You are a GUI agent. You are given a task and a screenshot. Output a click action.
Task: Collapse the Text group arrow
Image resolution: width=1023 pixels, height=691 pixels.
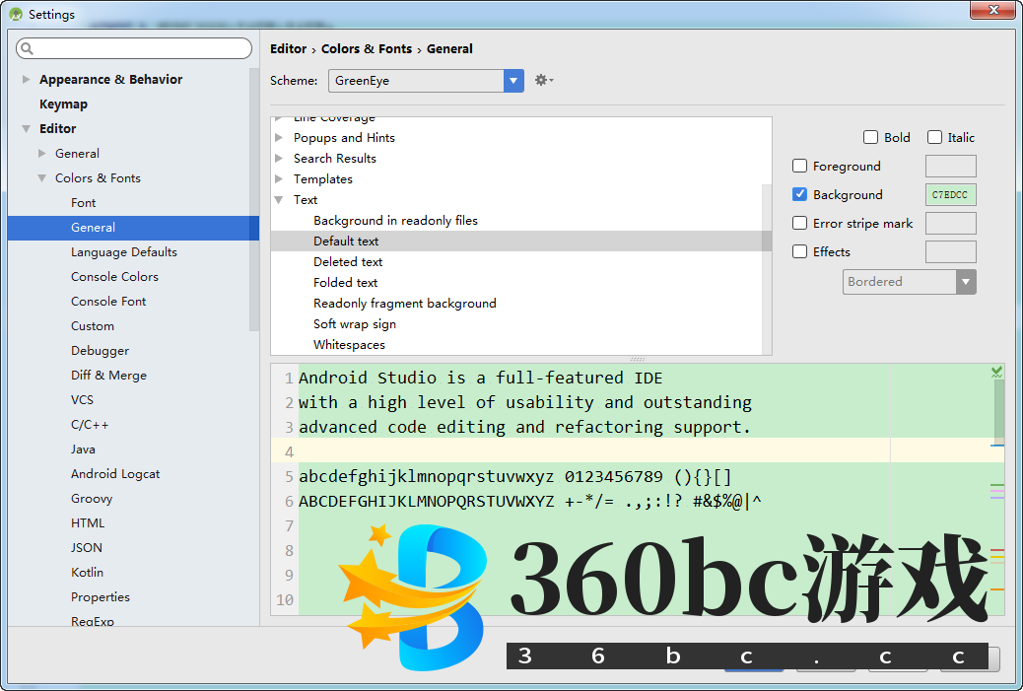point(279,200)
